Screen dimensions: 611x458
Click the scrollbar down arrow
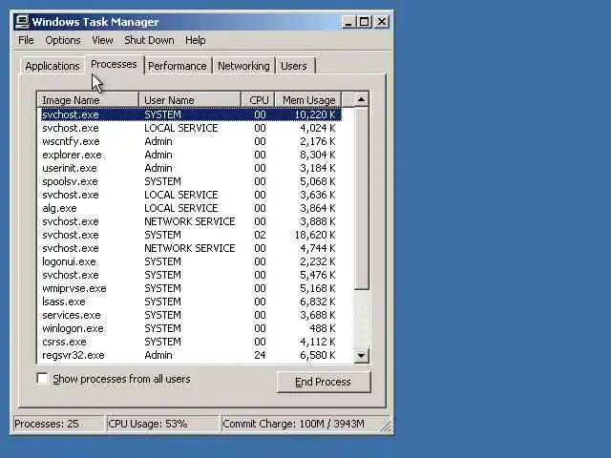coord(361,355)
